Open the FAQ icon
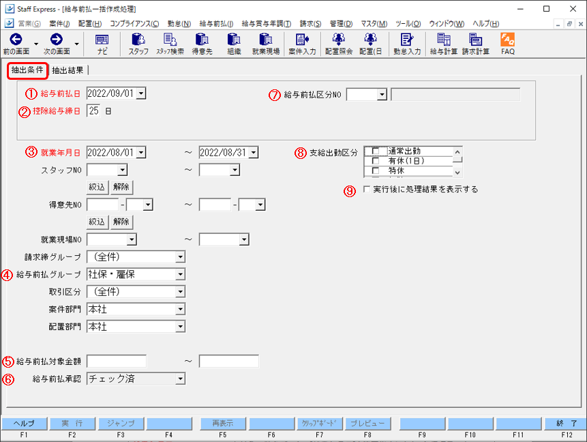Screen dimensions: 587x442 [x=508, y=40]
